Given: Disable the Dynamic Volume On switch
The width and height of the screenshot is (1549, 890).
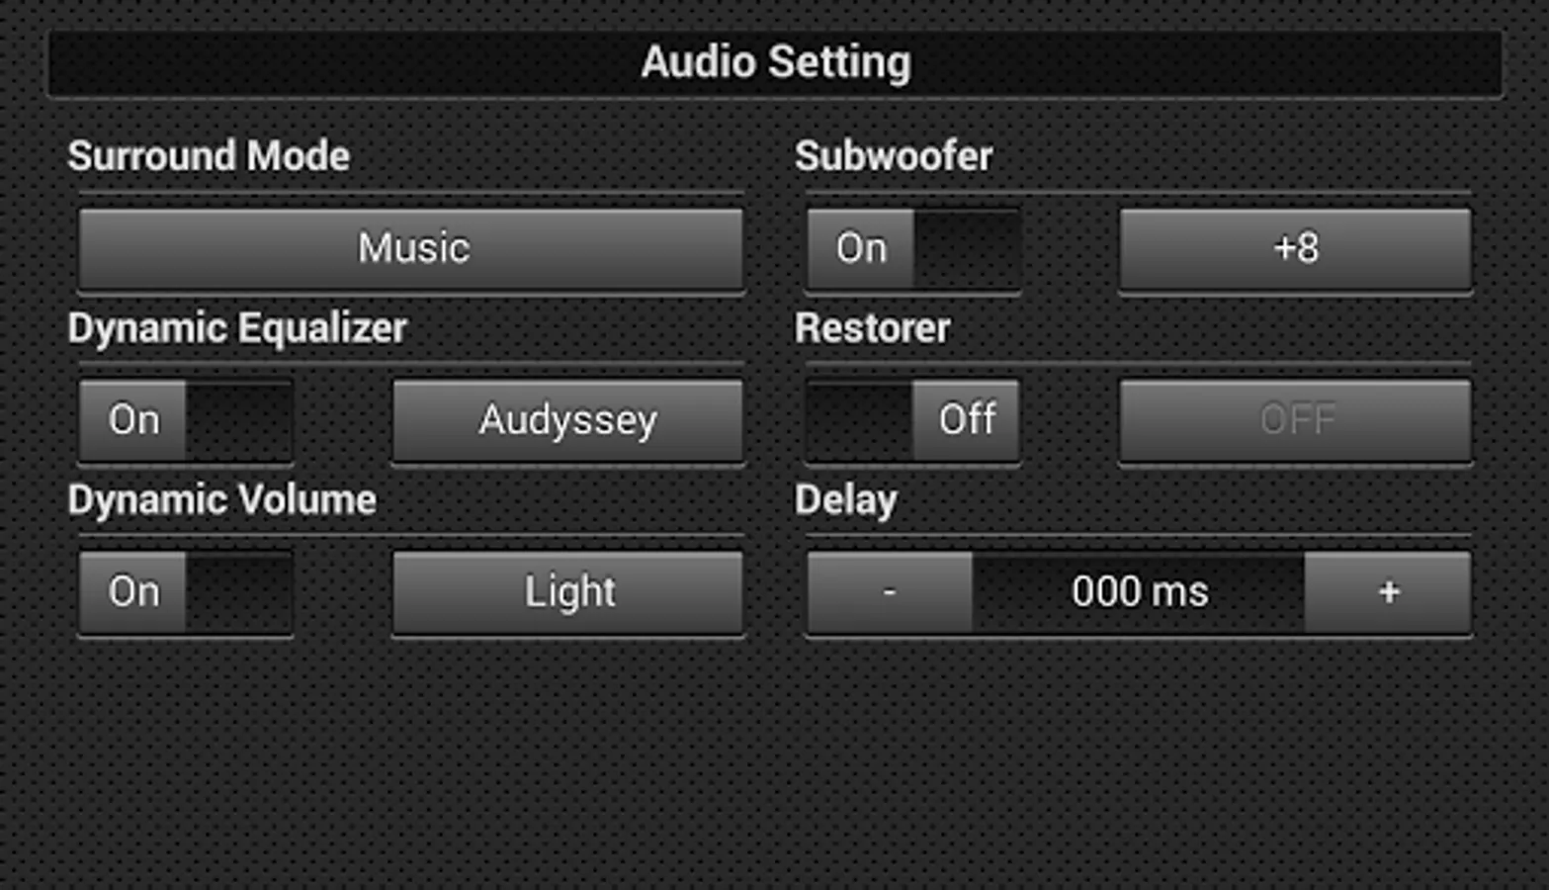Looking at the screenshot, I should coord(186,591).
